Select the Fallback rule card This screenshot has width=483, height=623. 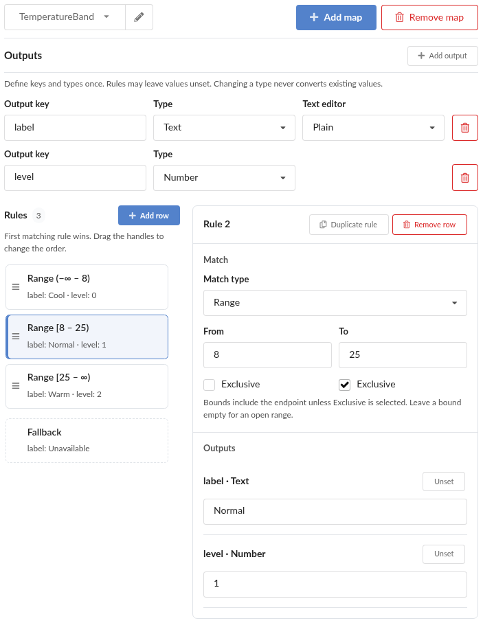pos(87,440)
